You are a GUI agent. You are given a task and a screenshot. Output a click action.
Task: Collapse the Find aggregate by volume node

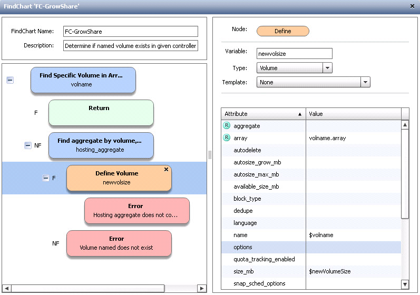pos(28,145)
